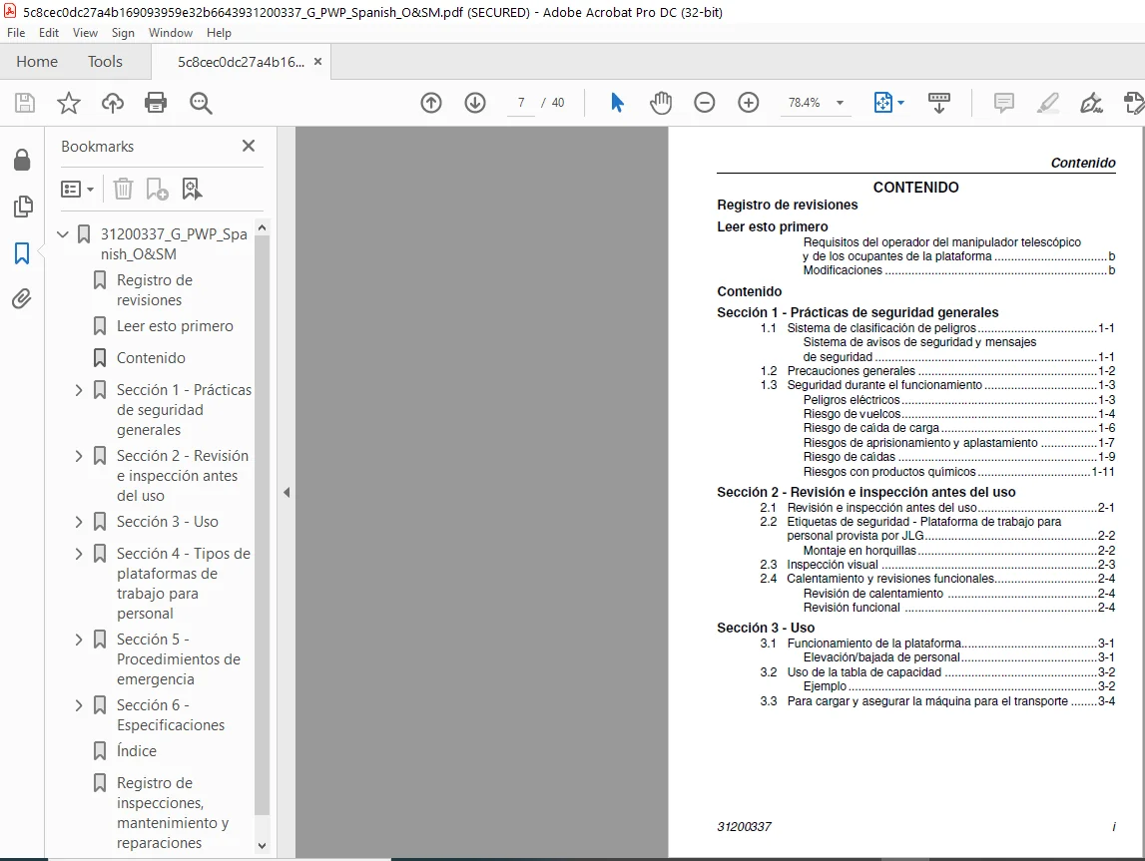The height and width of the screenshot is (861, 1145).
Task: Select Sección 3 - Uso bookmark label
Action: 168,522
